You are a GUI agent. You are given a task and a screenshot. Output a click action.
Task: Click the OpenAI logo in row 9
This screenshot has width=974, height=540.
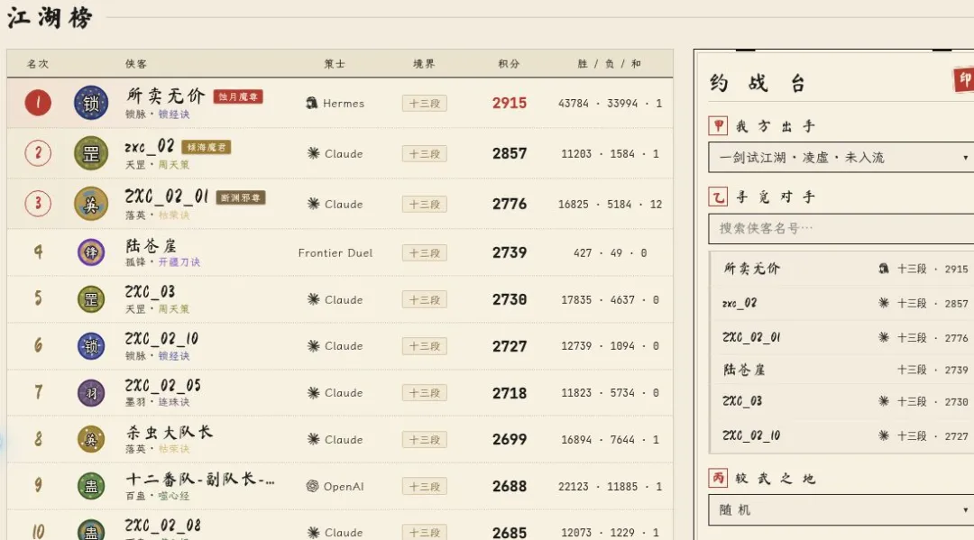pos(312,487)
